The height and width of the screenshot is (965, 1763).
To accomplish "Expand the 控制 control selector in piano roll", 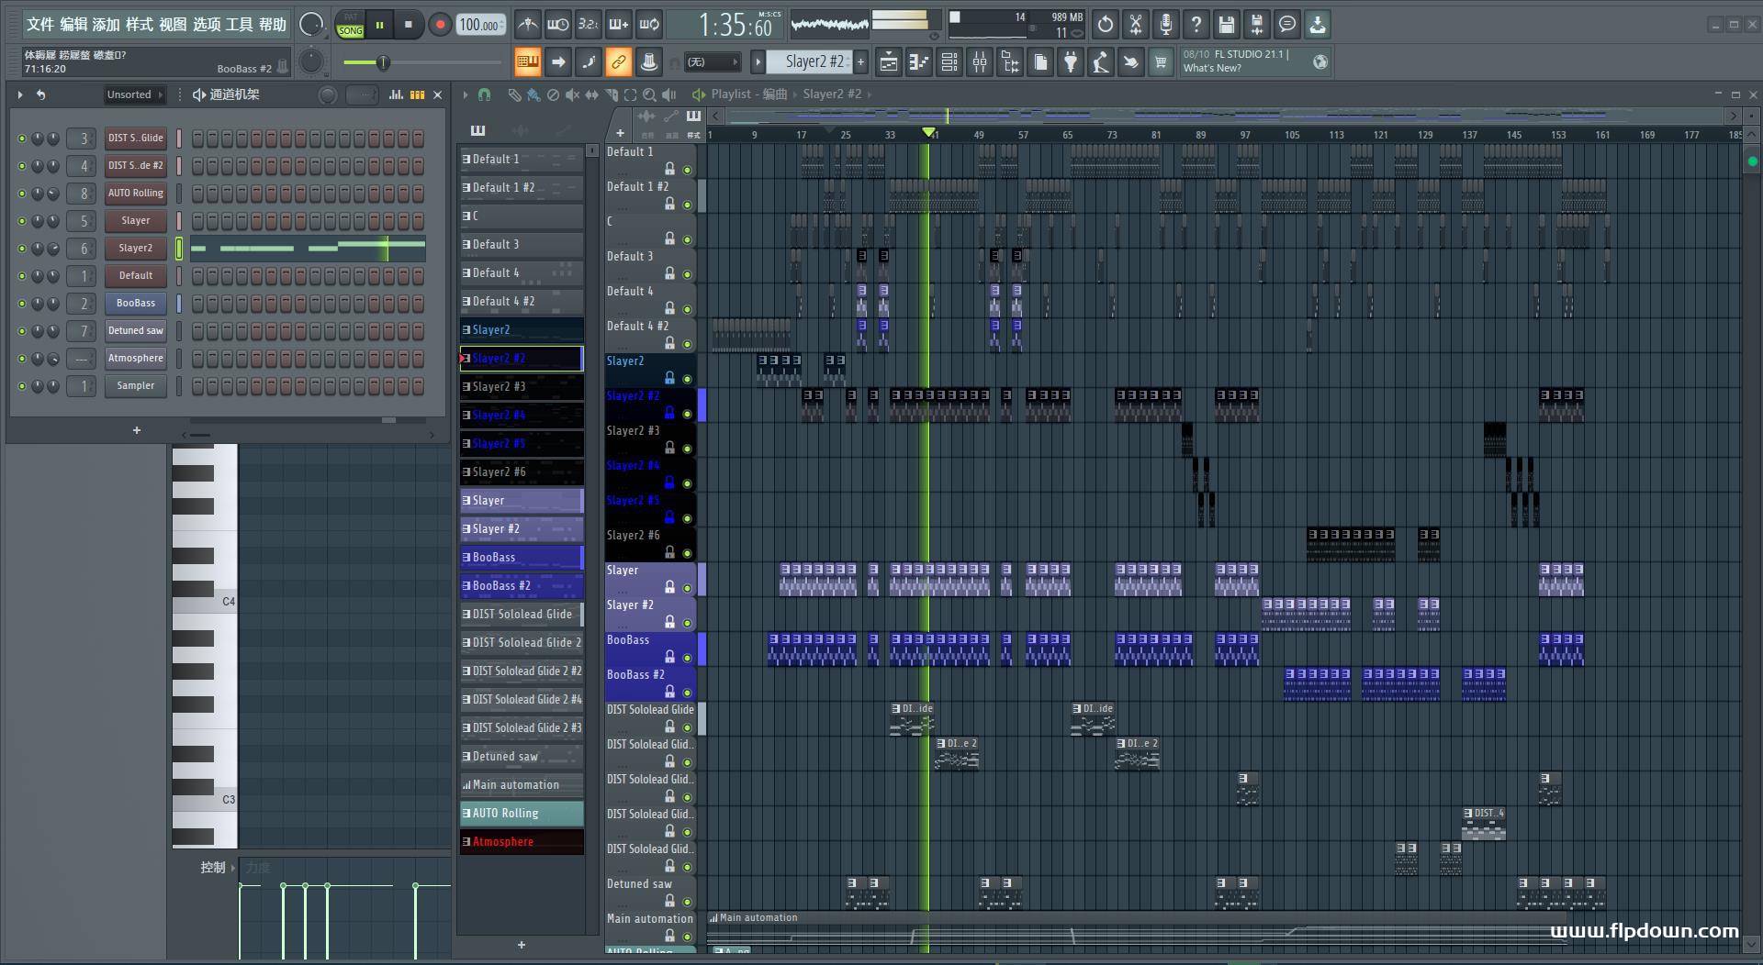I will click(x=219, y=867).
